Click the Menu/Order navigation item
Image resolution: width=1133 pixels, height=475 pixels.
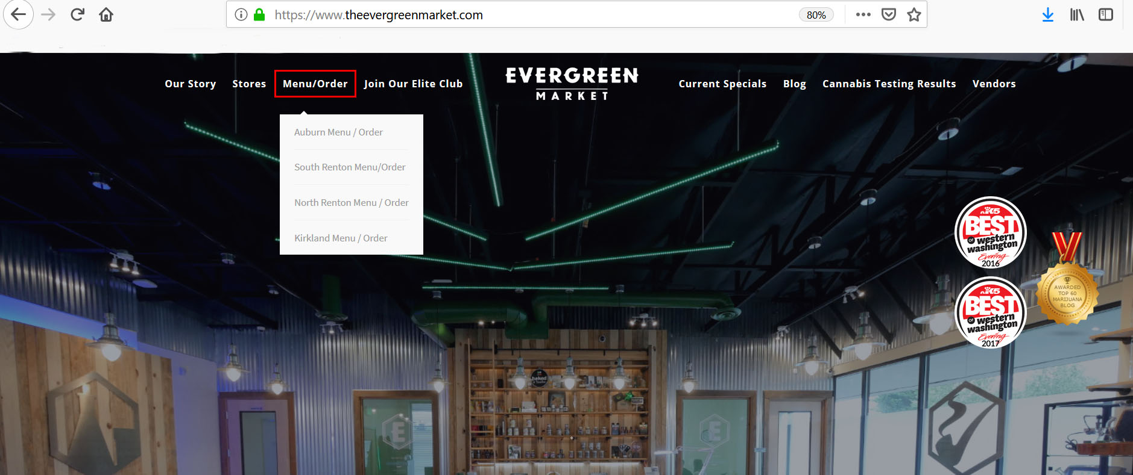[315, 84]
